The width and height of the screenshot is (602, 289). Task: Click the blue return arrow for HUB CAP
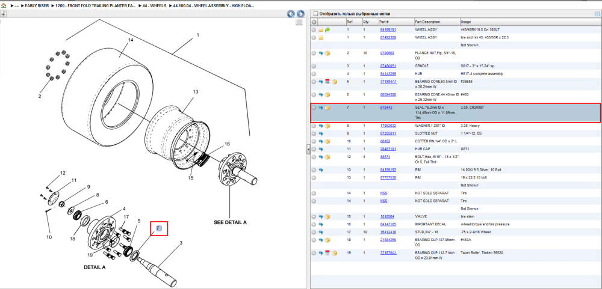tap(321, 149)
